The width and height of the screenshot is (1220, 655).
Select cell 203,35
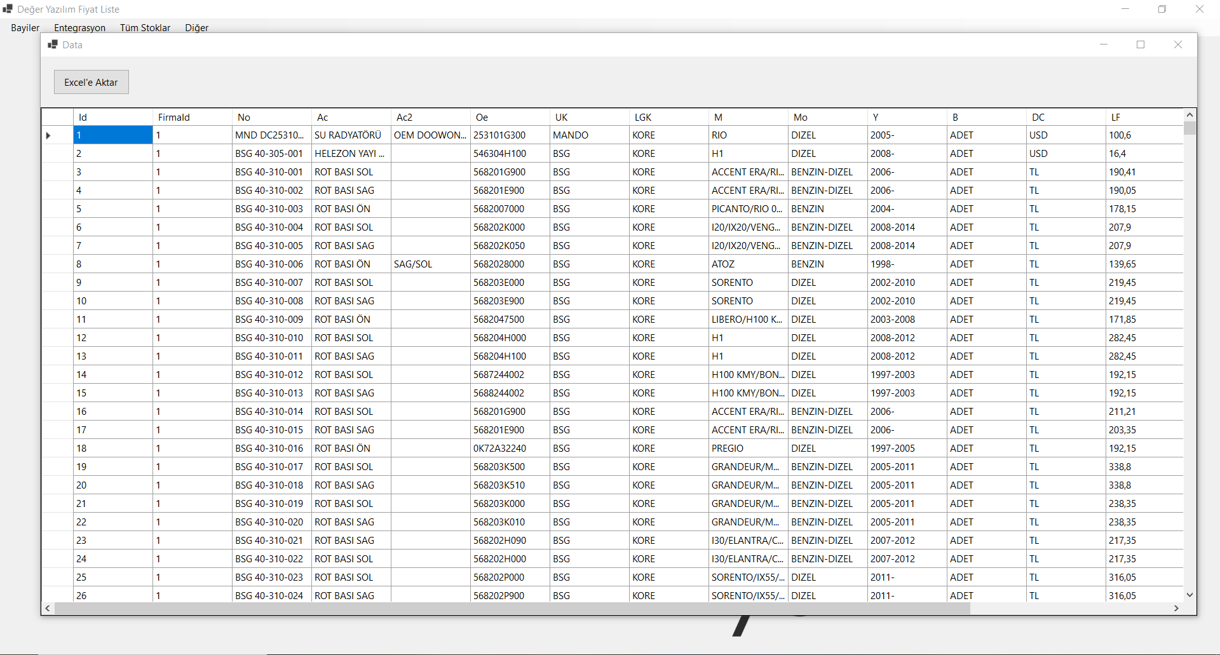(1144, 429)
